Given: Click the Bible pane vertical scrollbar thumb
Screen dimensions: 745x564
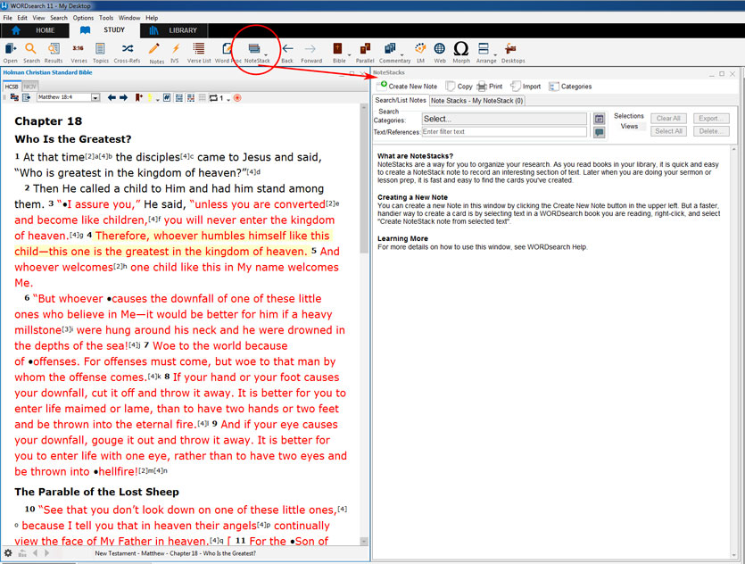Looking at the screenshot, I should (x=364, y=183).
